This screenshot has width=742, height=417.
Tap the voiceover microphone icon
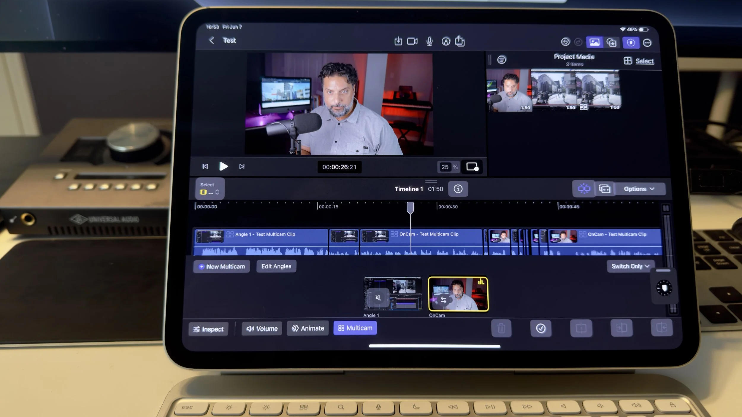pos(429,42)
